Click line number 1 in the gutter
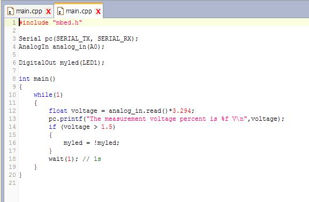This screenshot has height=202, width=309. [x=14, y=22]
